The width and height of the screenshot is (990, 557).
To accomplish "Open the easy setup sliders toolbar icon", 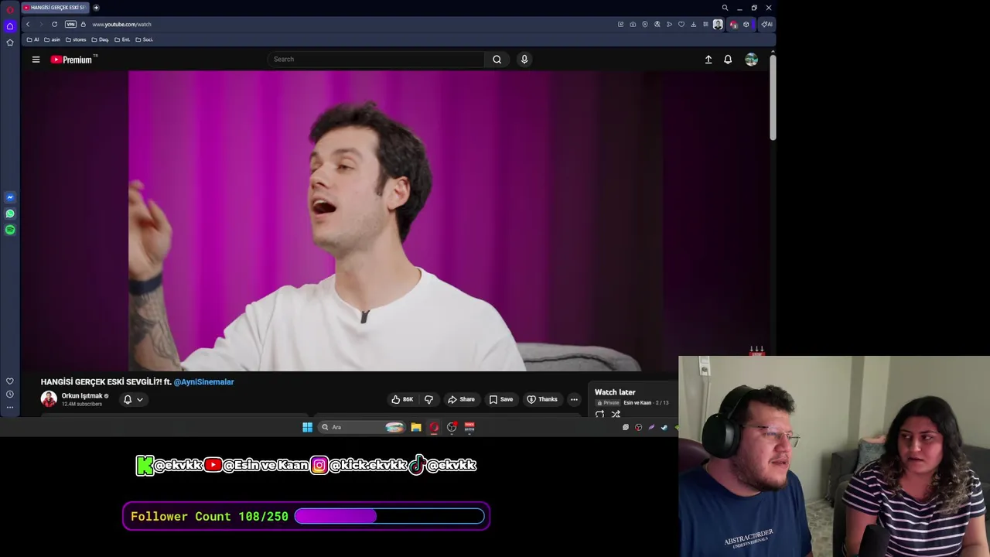I will tap(705, 24).
